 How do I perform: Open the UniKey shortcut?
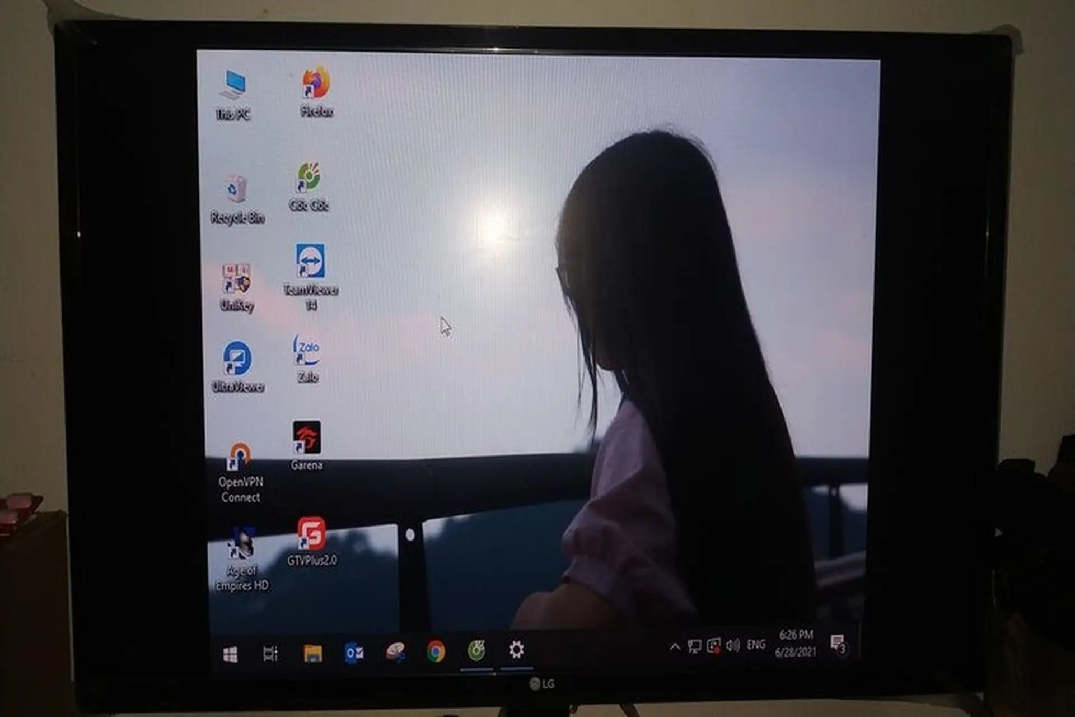(236, 280)
